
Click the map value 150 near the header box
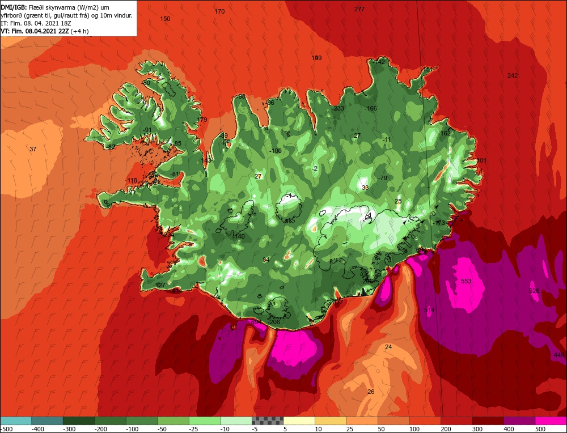(165, 19)
